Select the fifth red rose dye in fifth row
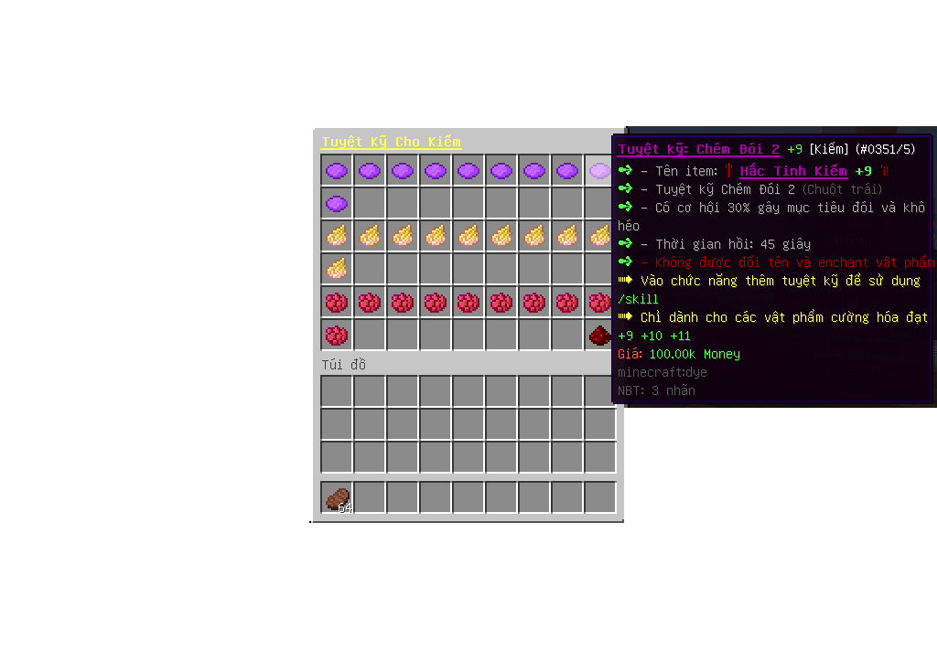This screenshot has width=937, height=651. (x=468, y=303)
